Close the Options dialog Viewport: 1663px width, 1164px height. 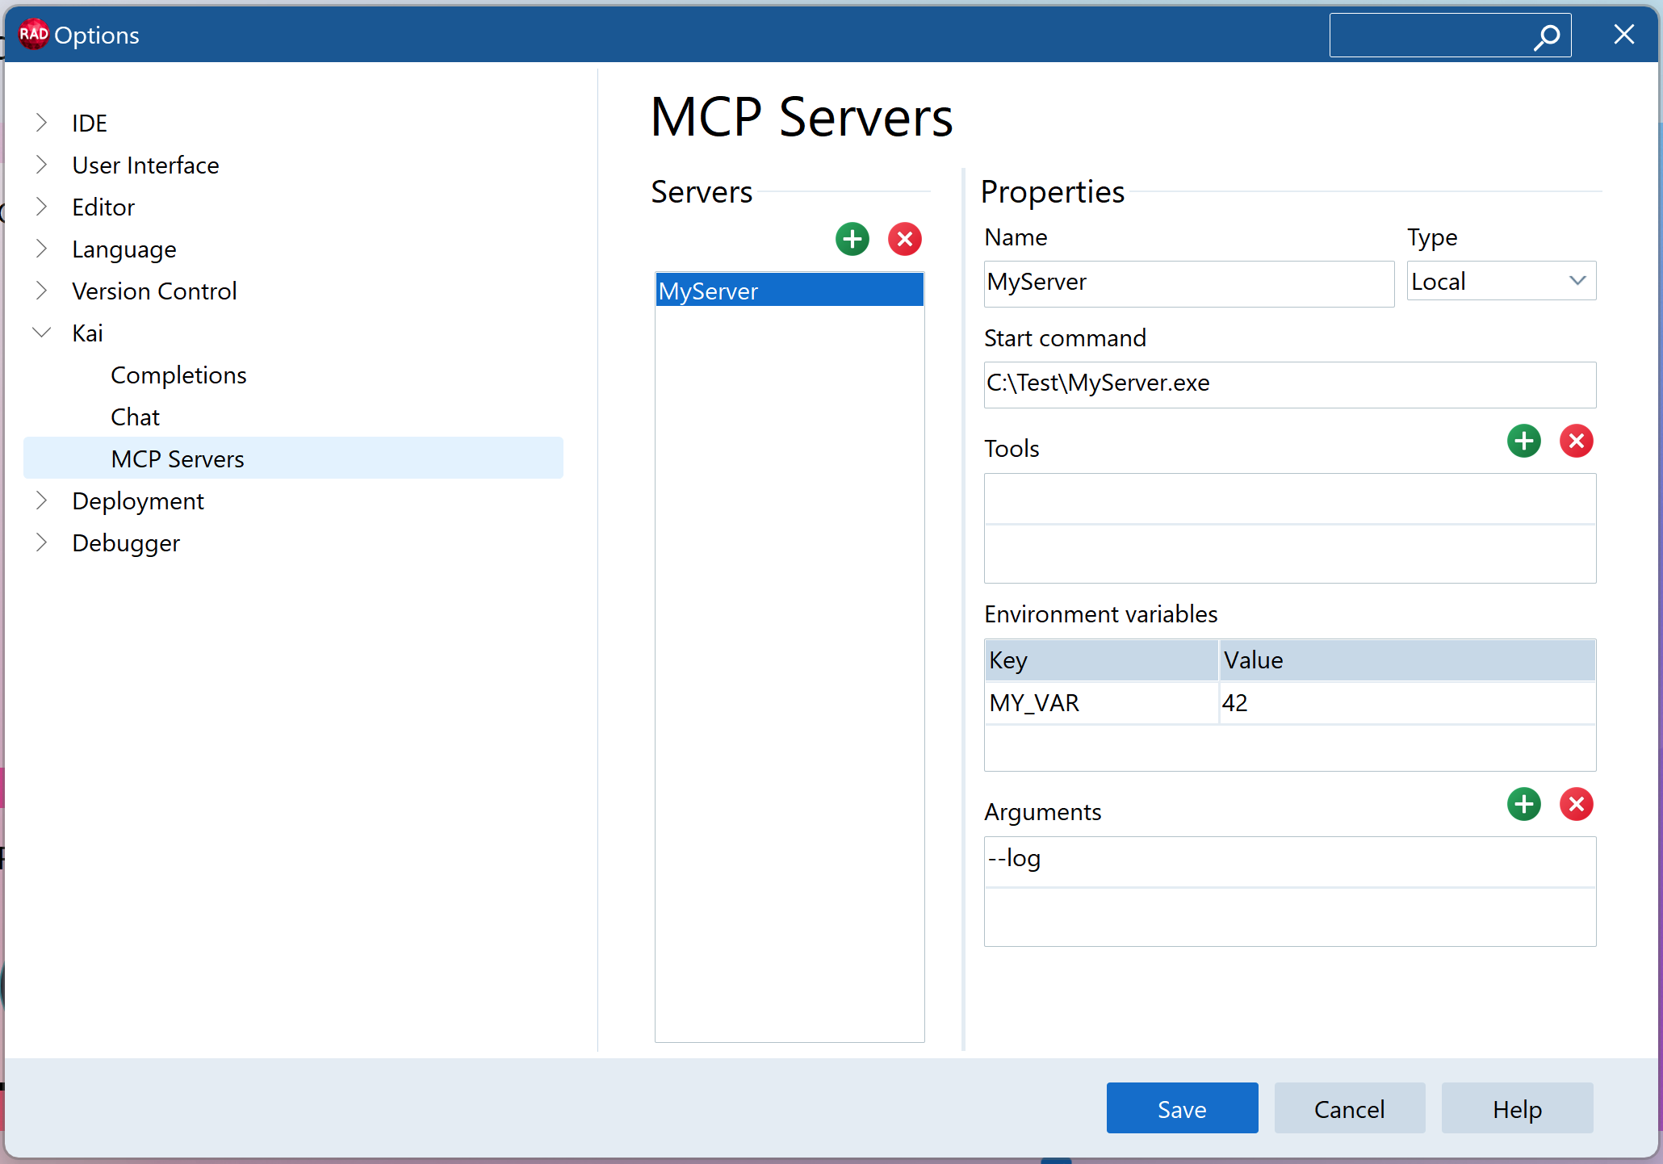[x=1624, y=35]
